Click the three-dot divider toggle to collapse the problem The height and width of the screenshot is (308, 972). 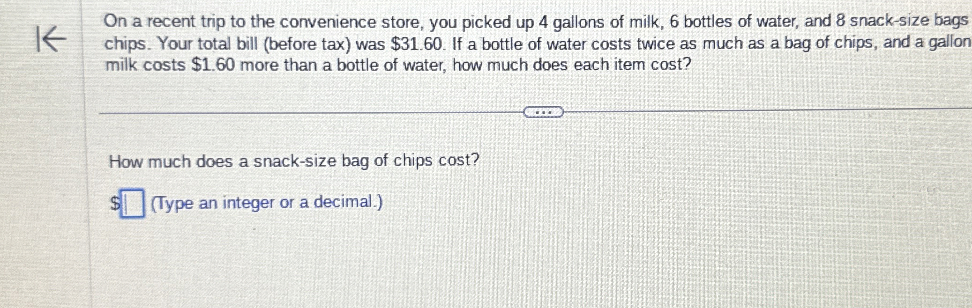click(544, 112)
